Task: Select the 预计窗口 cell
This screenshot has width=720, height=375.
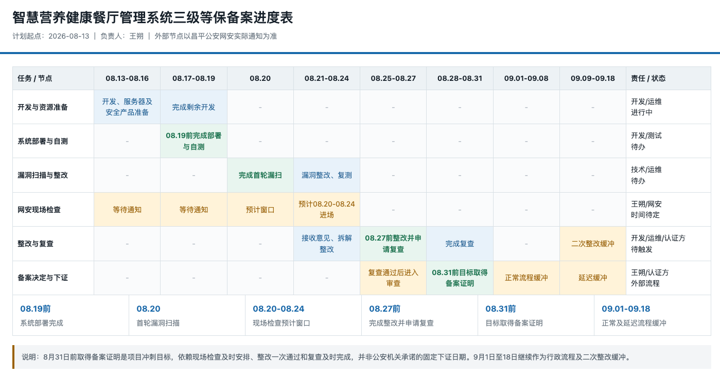Action: click(260, 210)
